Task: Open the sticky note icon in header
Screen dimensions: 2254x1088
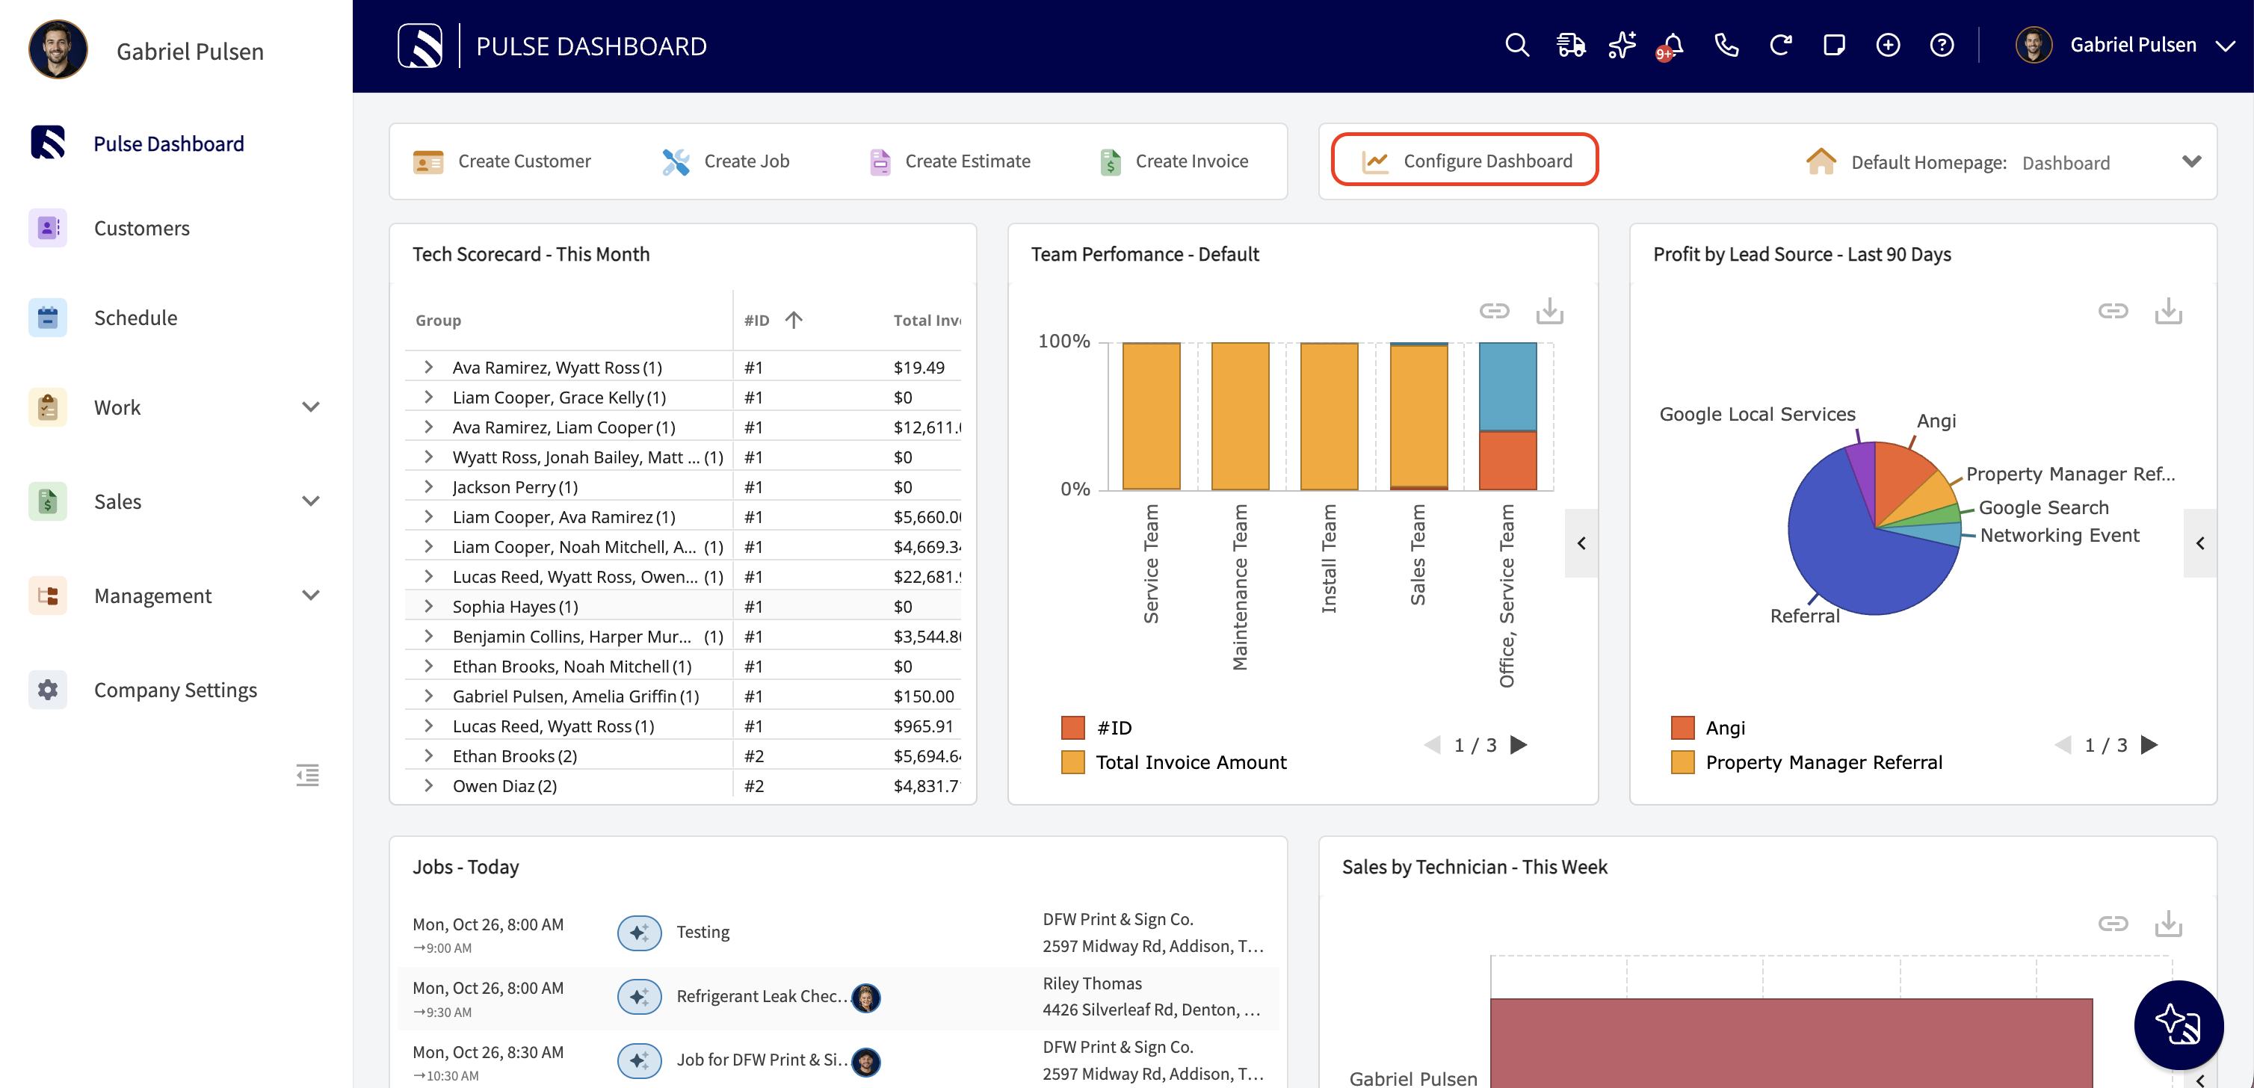Action: pyautogui.click(x=1834, y=46)
